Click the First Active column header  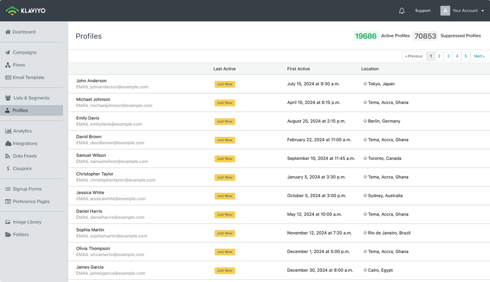298,69
